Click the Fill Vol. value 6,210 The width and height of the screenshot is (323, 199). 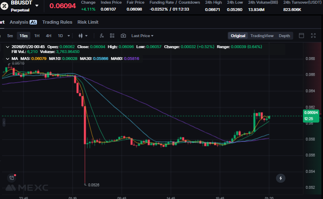coord(32,52)
